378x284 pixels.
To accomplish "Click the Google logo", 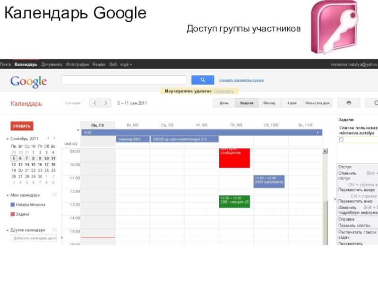I will (28, 81).
